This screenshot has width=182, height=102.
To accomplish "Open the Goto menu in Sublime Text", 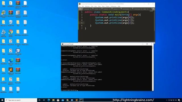I will click(x=99, y=6).
